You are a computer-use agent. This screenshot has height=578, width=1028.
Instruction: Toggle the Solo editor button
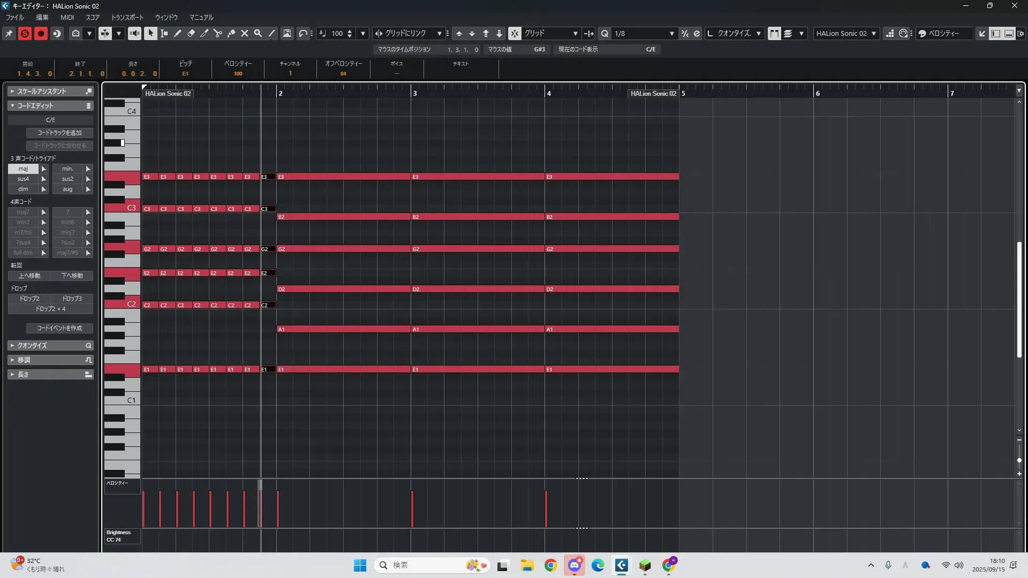(x=25, y=33)
